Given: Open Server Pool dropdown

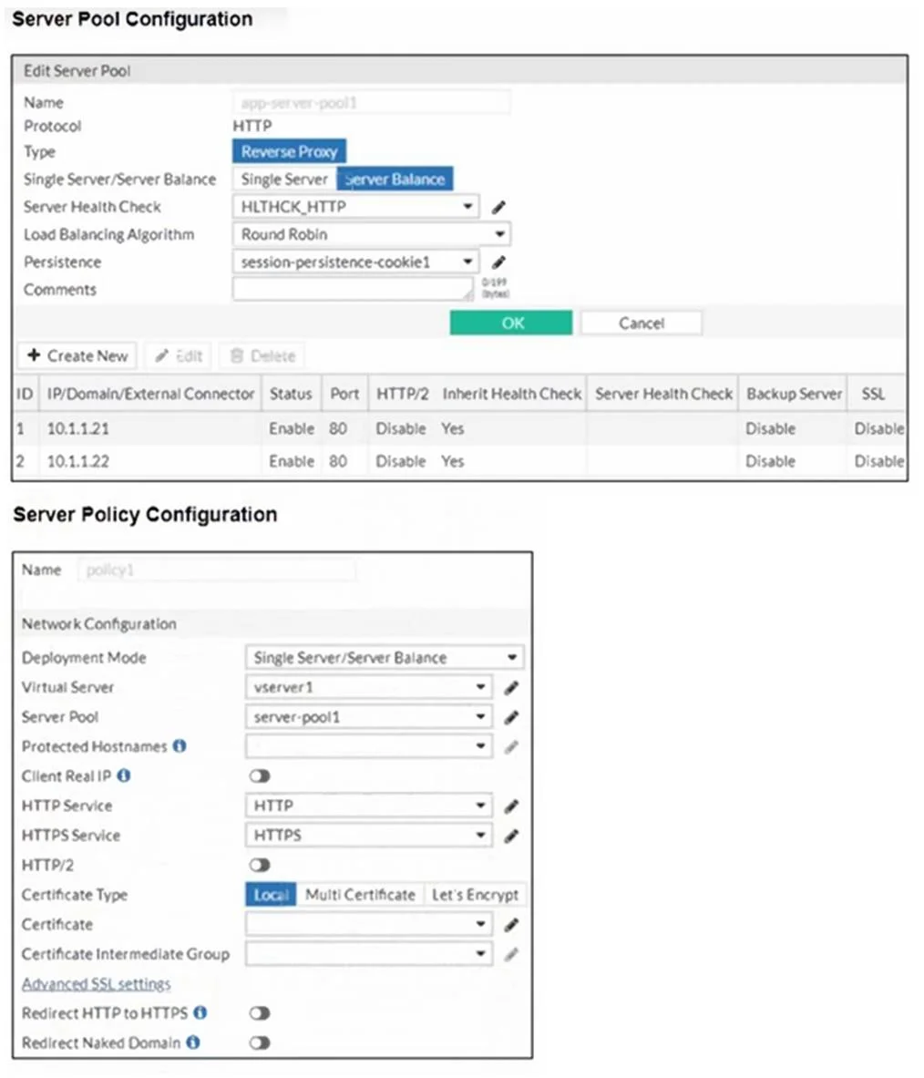Looking at the screenshot, I should click(x=368, y=717).
